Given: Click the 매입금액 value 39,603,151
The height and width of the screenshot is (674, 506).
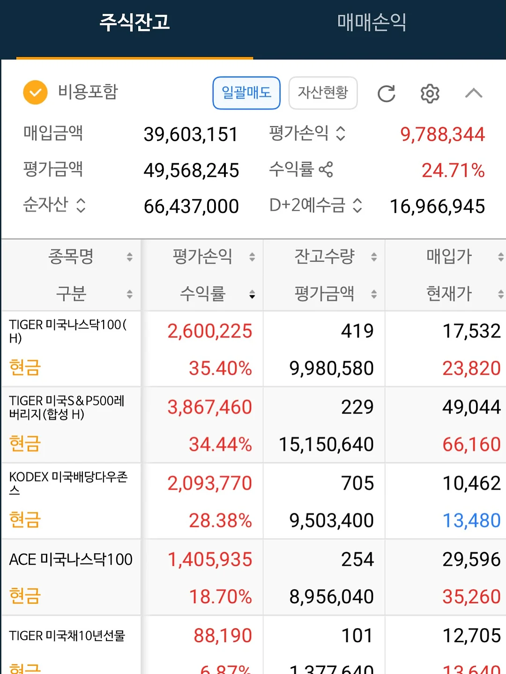Looking at the screenshot, I should pyautogui.click(x=191, y=134).
